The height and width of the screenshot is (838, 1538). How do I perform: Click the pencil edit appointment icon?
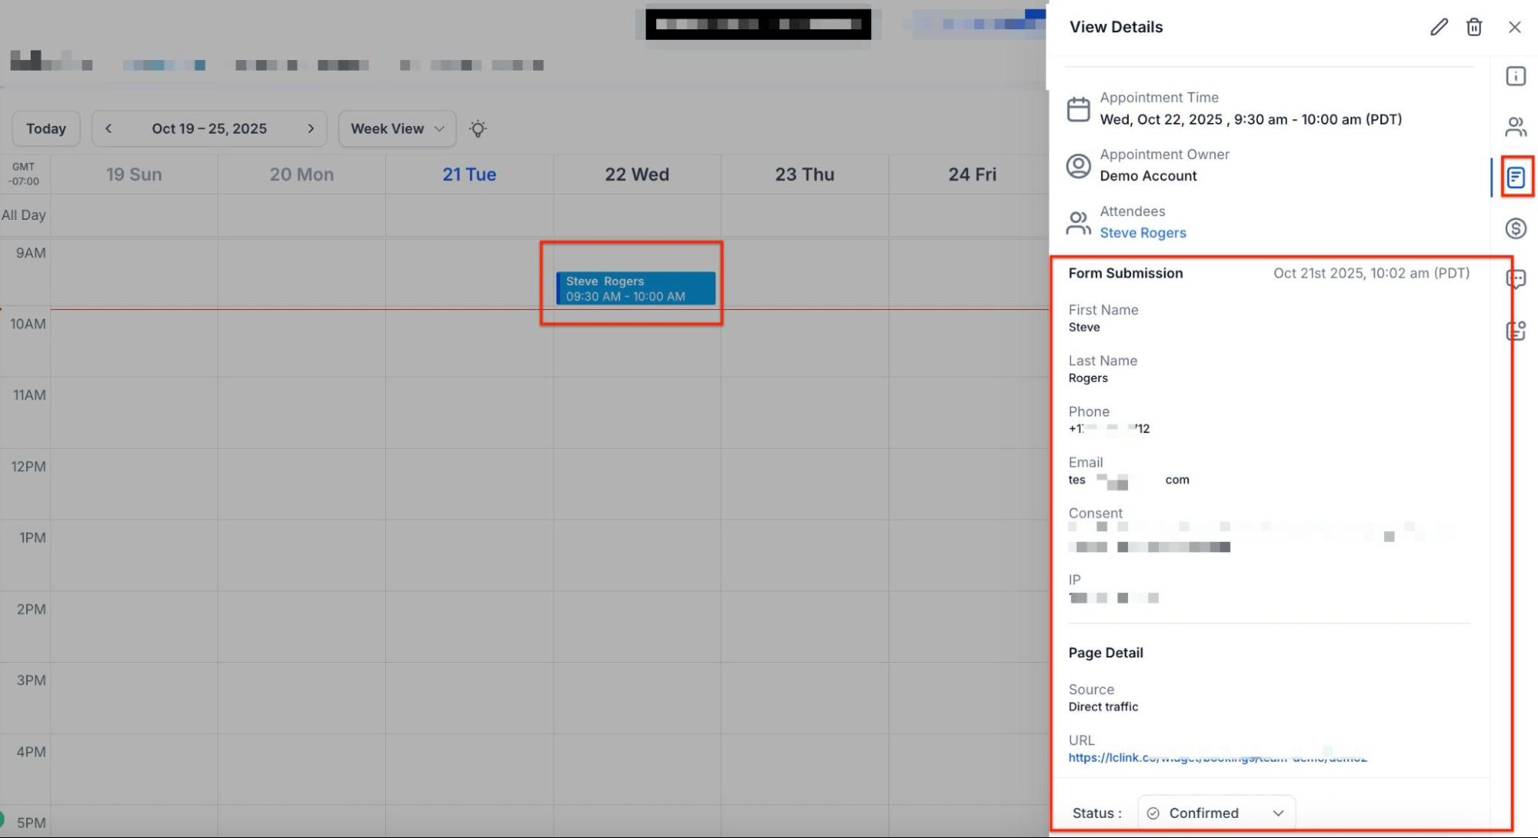(1439, 27)
